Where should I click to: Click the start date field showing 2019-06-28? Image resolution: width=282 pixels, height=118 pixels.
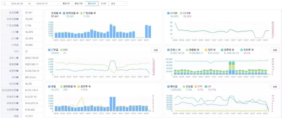[17, 4]
